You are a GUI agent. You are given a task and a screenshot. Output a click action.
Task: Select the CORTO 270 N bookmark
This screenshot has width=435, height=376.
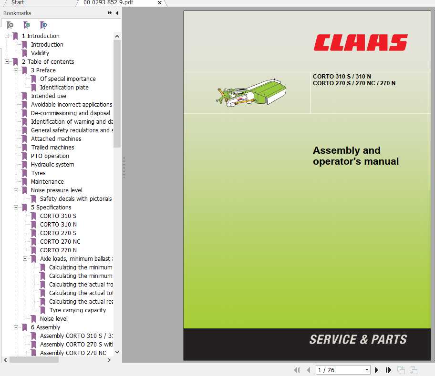pyautogui.click(x=58, y=250)
